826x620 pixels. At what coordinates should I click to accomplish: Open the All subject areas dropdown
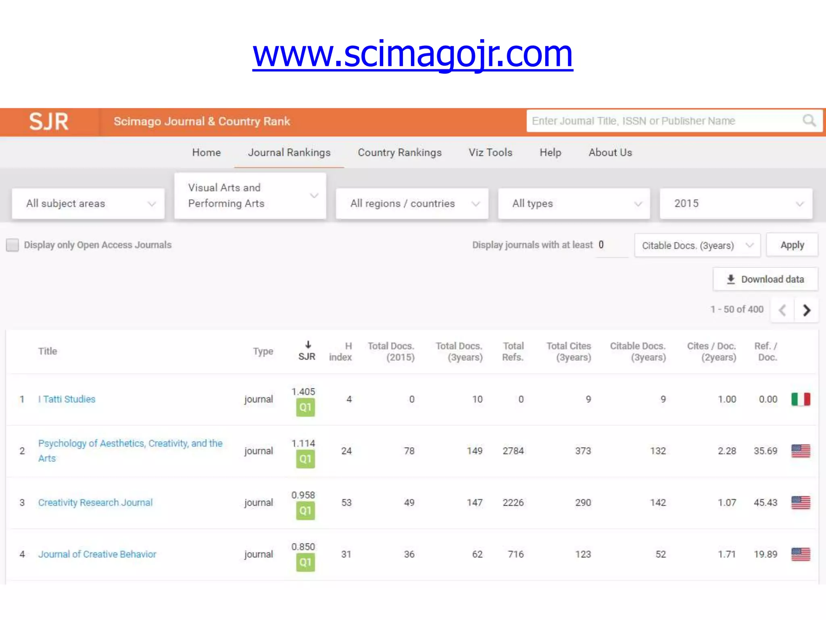click(88, 203)
